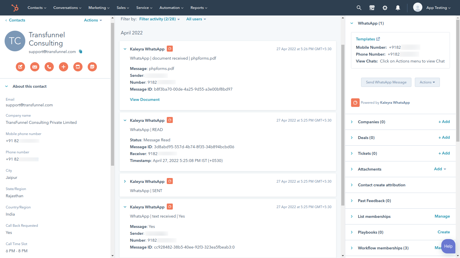Click the left panel vertical scrollbar
This screenshot has width=460, height=258.
[x=112, y=94]
